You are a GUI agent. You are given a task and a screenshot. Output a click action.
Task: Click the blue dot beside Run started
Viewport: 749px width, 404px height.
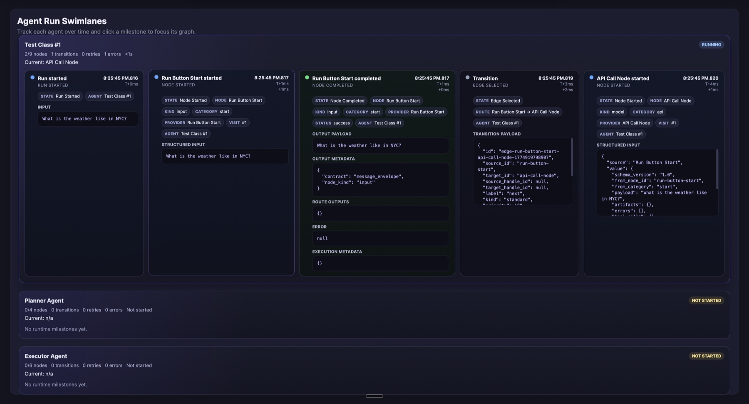pyautogui.click(x=32, y=77)
